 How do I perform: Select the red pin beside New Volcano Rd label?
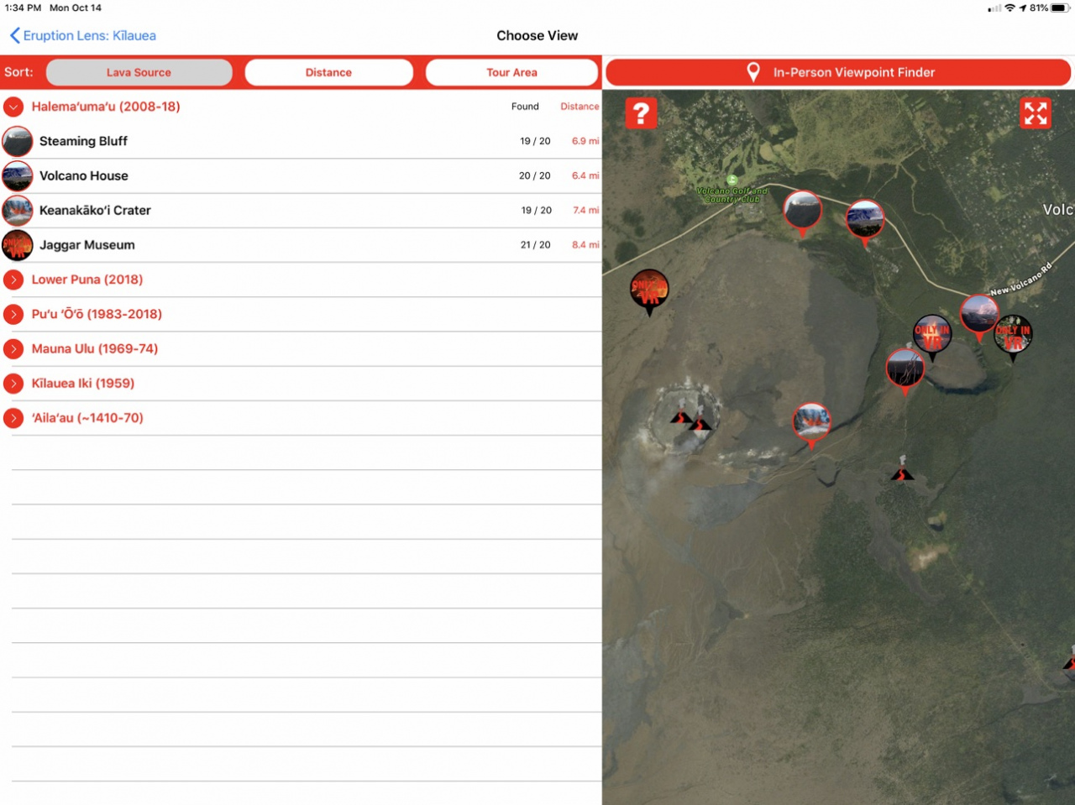coord(979,316)
